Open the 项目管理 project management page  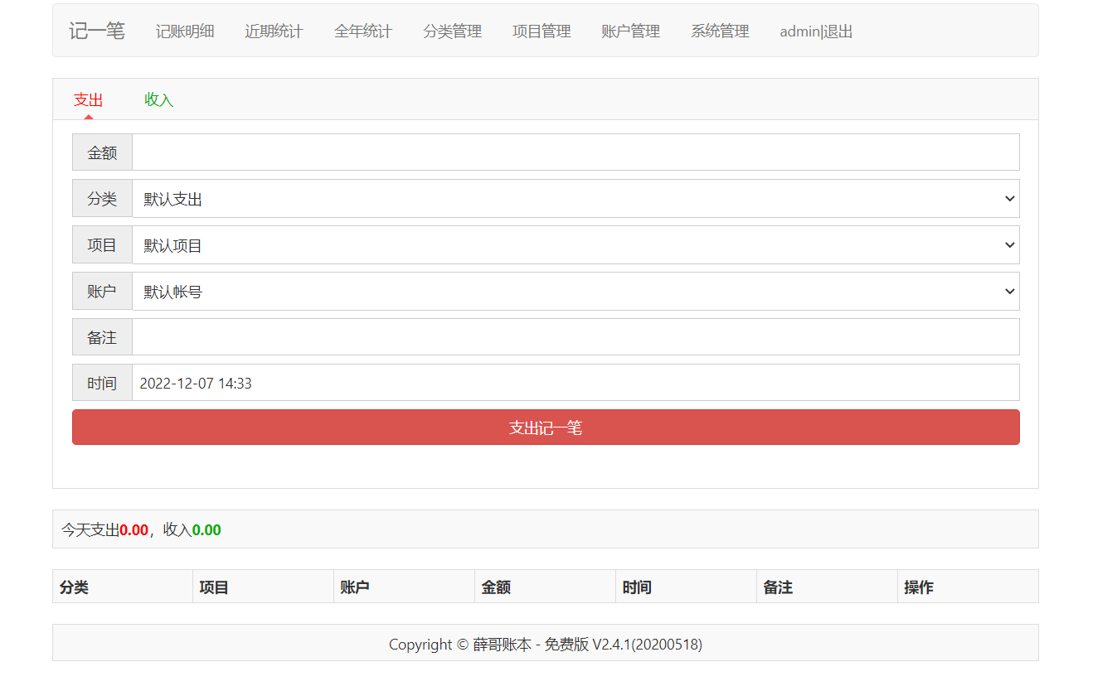(x=541, y=31)
